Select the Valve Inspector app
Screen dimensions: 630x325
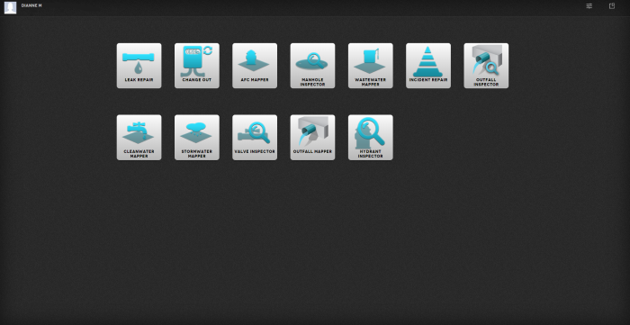coord(255,138)
